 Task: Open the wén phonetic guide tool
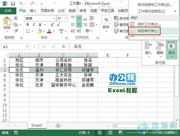(x=61, y=31)
